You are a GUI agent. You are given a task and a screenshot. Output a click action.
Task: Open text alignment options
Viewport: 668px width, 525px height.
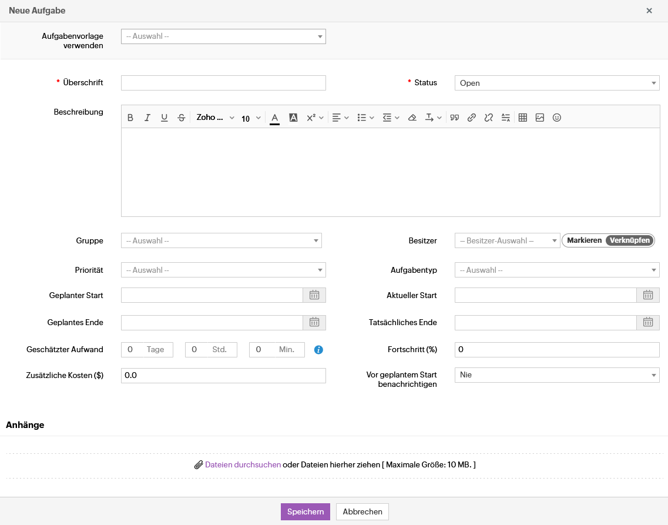(340, 118)
